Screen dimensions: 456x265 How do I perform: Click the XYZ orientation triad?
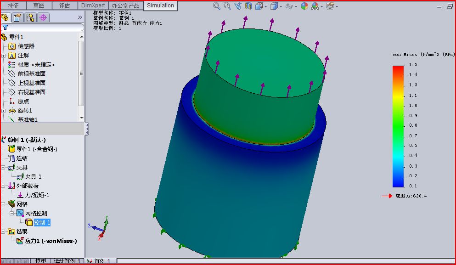coord(99,228)
